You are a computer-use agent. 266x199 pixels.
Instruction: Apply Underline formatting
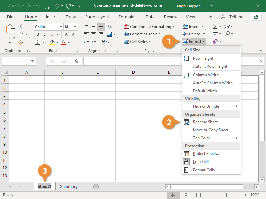point(52,34)
